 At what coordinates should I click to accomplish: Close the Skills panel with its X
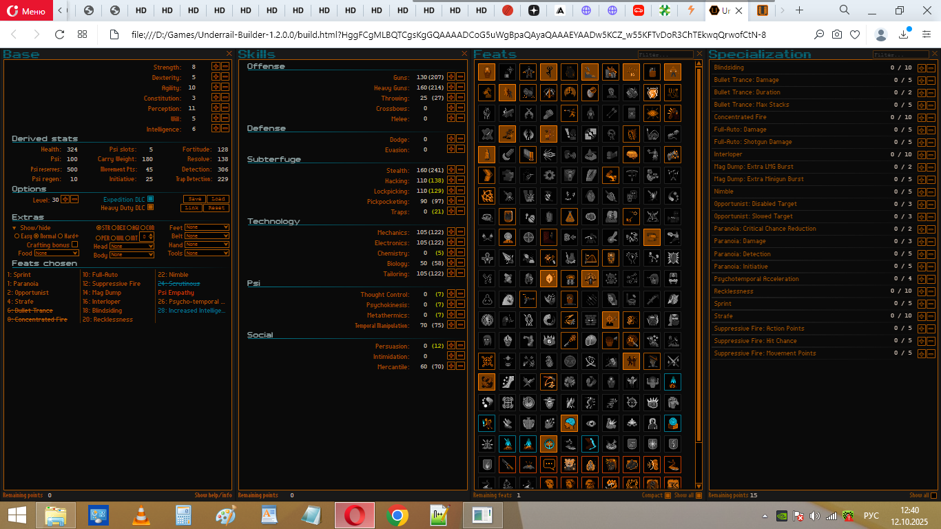pyautogui.click(x=464, y=54)
